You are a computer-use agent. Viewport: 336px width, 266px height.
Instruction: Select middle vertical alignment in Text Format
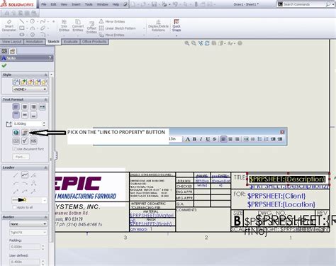[25, 115]
